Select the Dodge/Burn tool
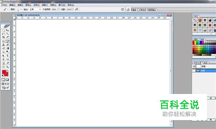Viewport: 216px width, 129px height. (x=8, y=52)
